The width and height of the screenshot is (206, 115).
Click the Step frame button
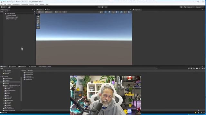106,7
